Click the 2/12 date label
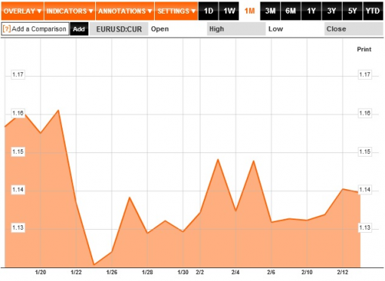The width and height of the screenshot is (385, 281). (343, 272)
